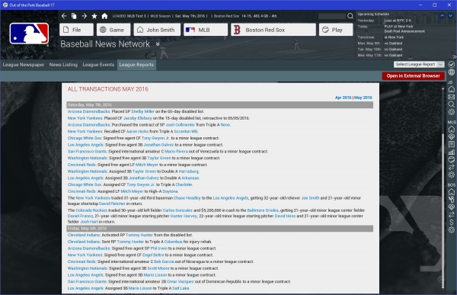Go to the home screen icon
The image size is (457, 295).
click(x=104, y=16)
